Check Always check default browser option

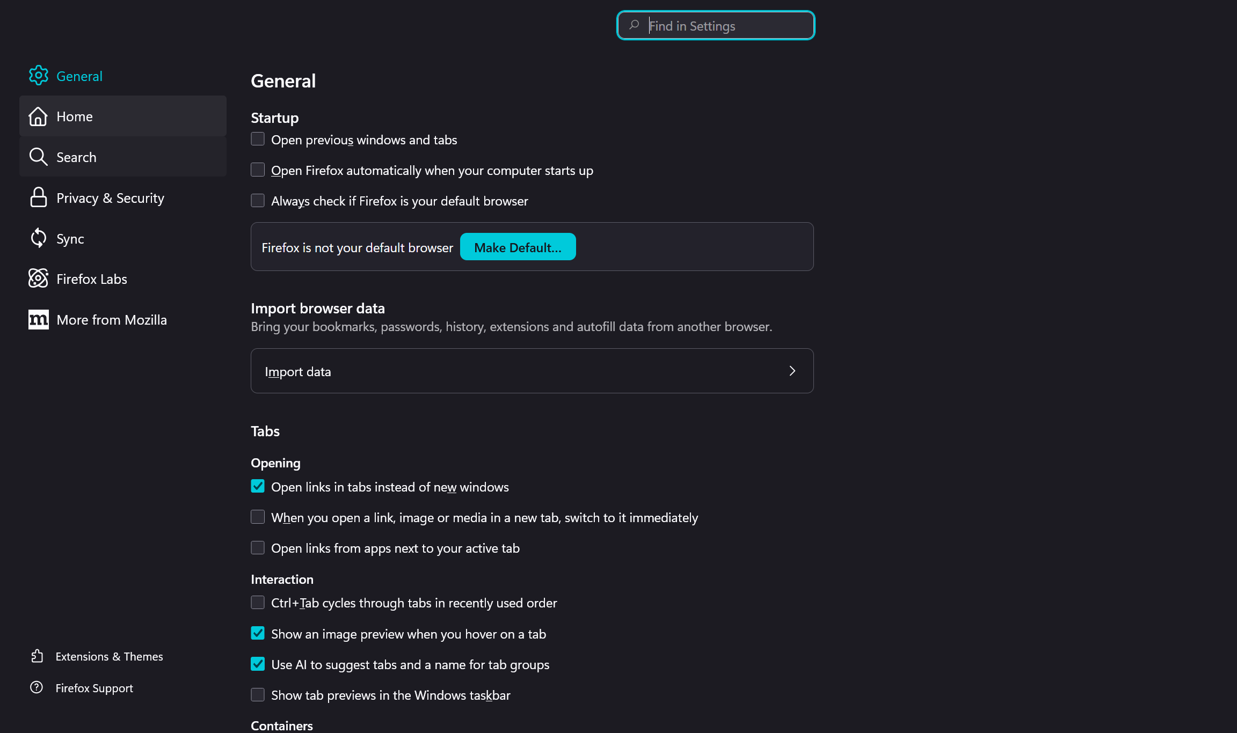tap(258, 201)
